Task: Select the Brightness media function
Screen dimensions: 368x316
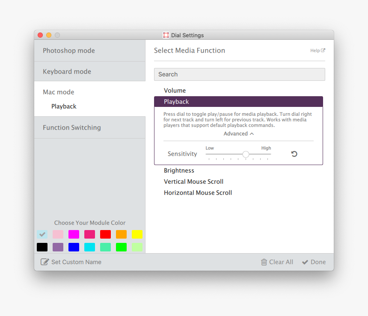Action: (x=179, y=170)
